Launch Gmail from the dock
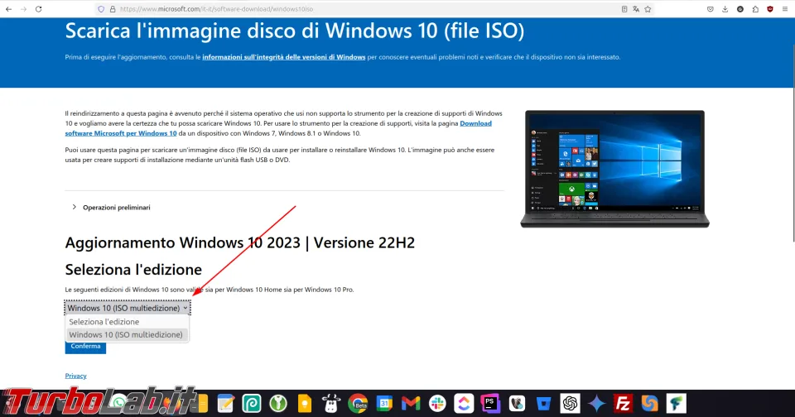 pos(411,403)
